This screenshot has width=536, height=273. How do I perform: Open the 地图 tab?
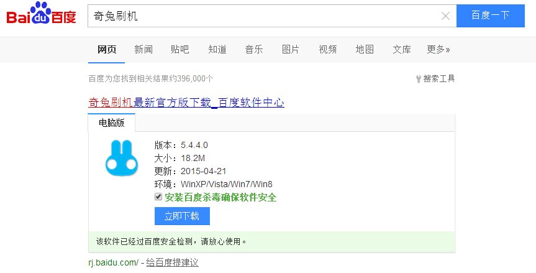(365, 50)
